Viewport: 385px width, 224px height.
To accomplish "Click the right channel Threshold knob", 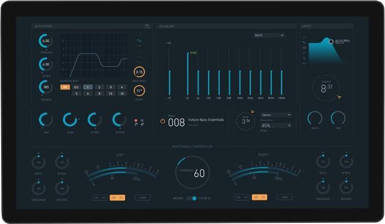I will (x=322, y=187).
